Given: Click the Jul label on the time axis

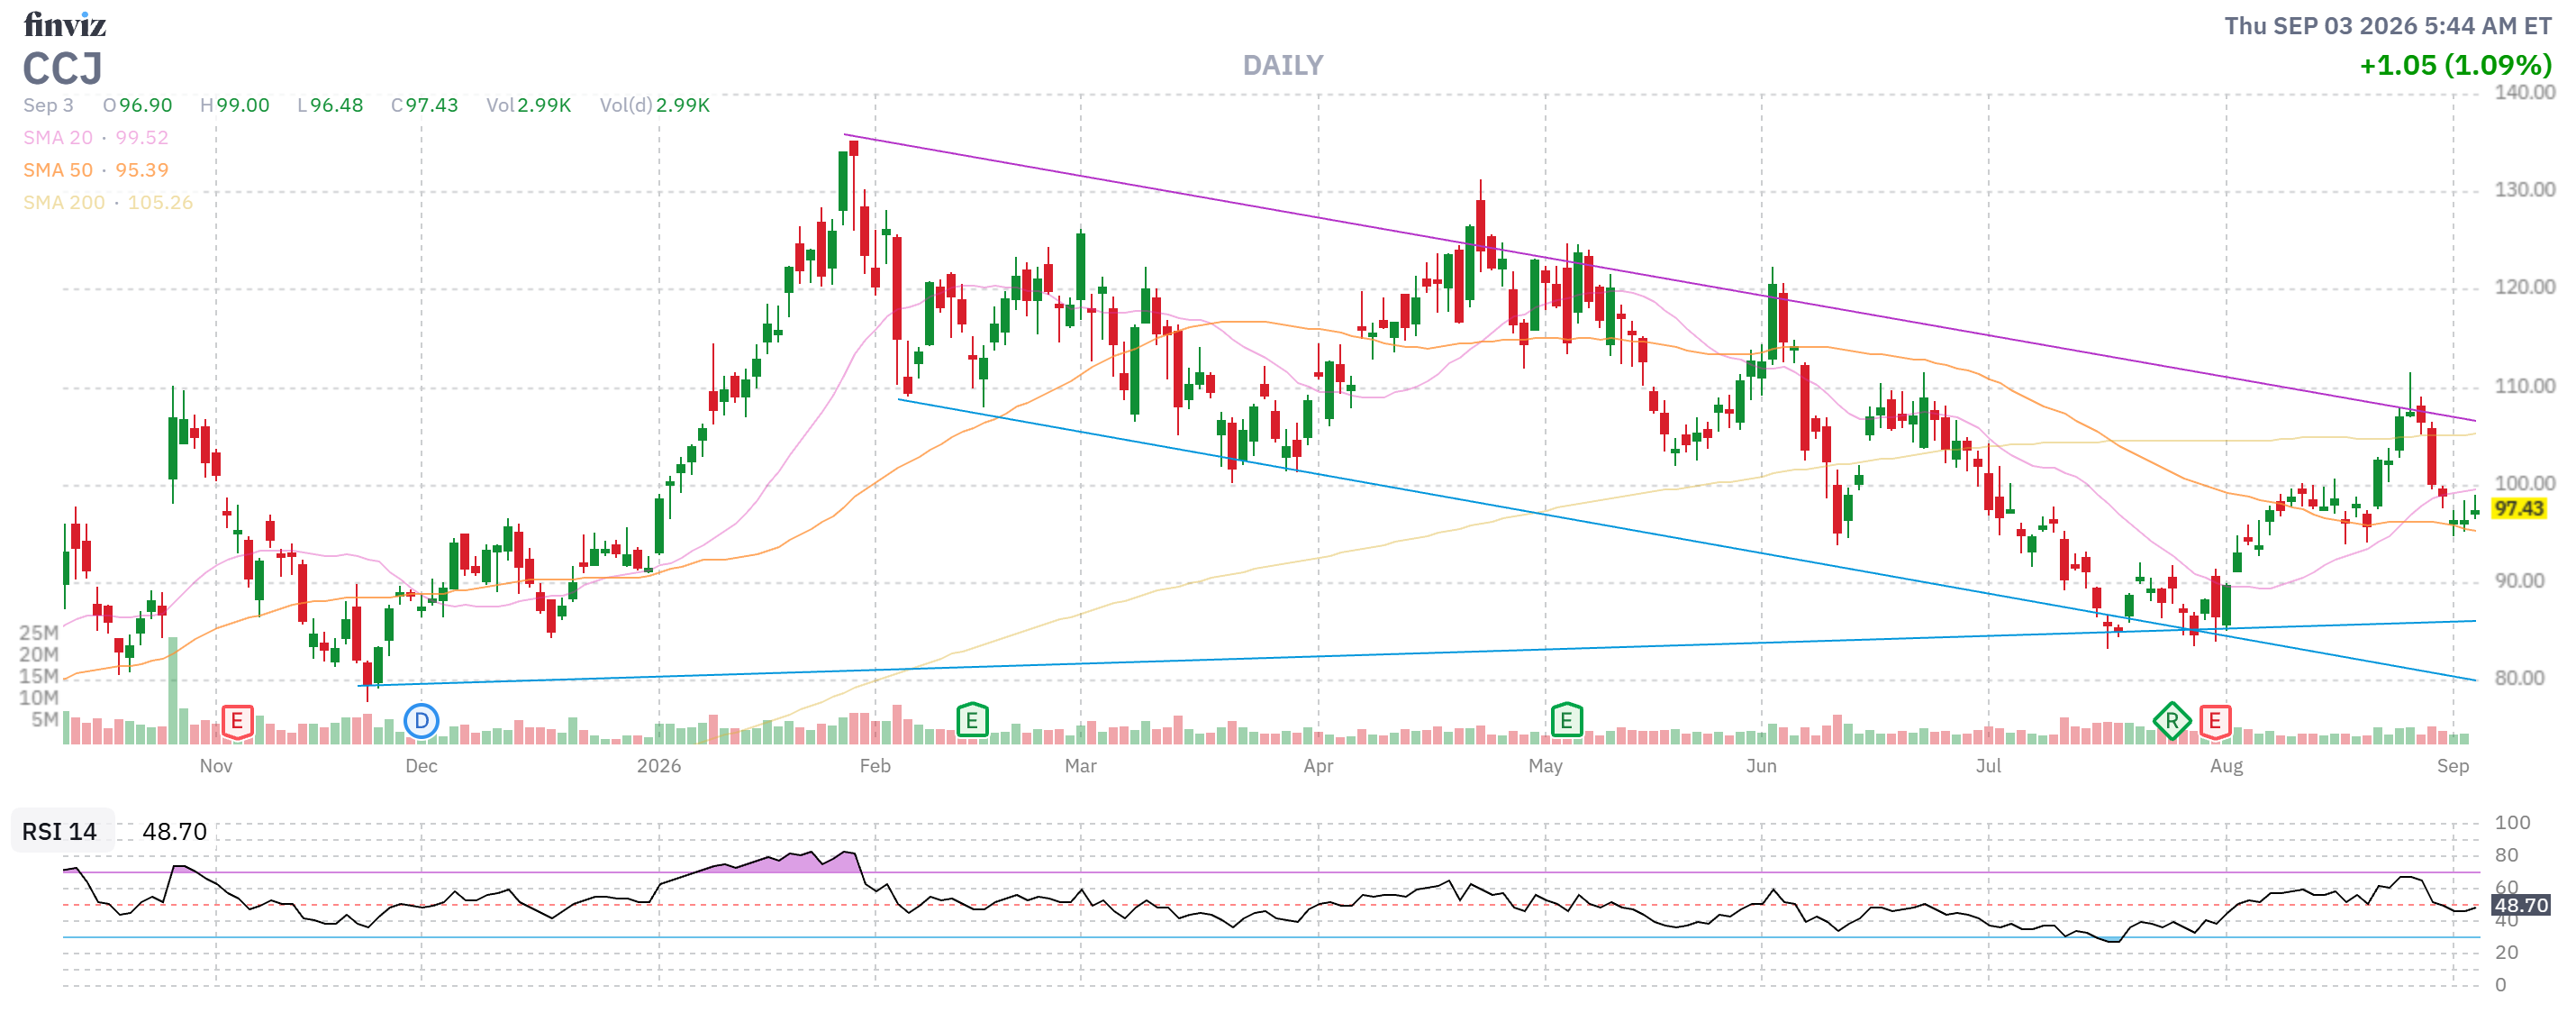Looking at the screenshot, I should pos(1988,767).
